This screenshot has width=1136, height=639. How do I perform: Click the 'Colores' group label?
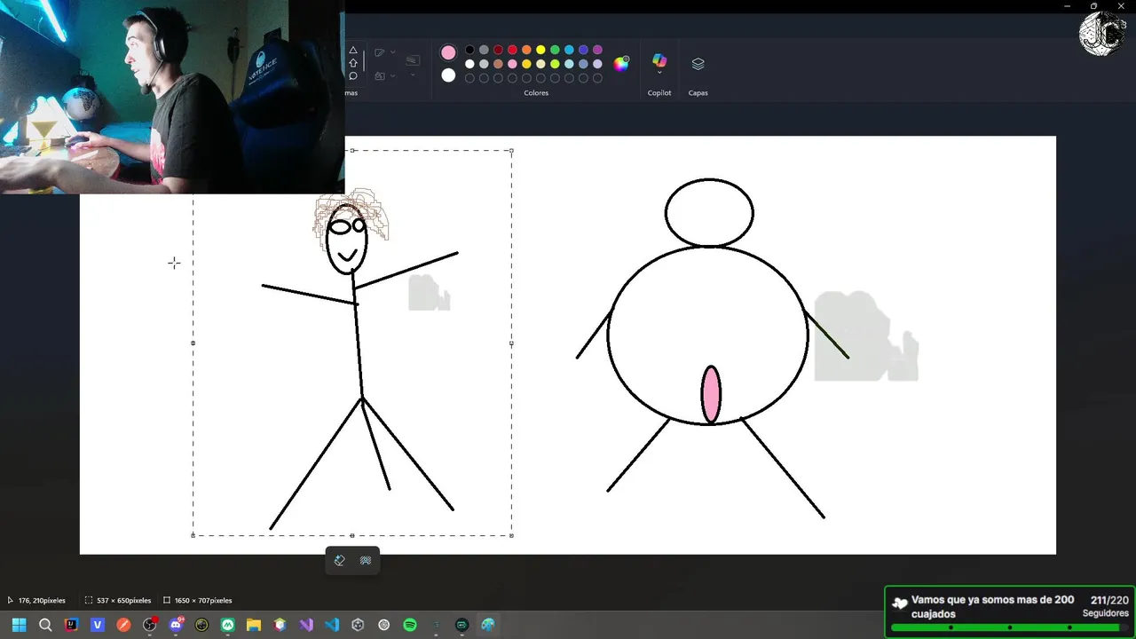tap(536, 93)
